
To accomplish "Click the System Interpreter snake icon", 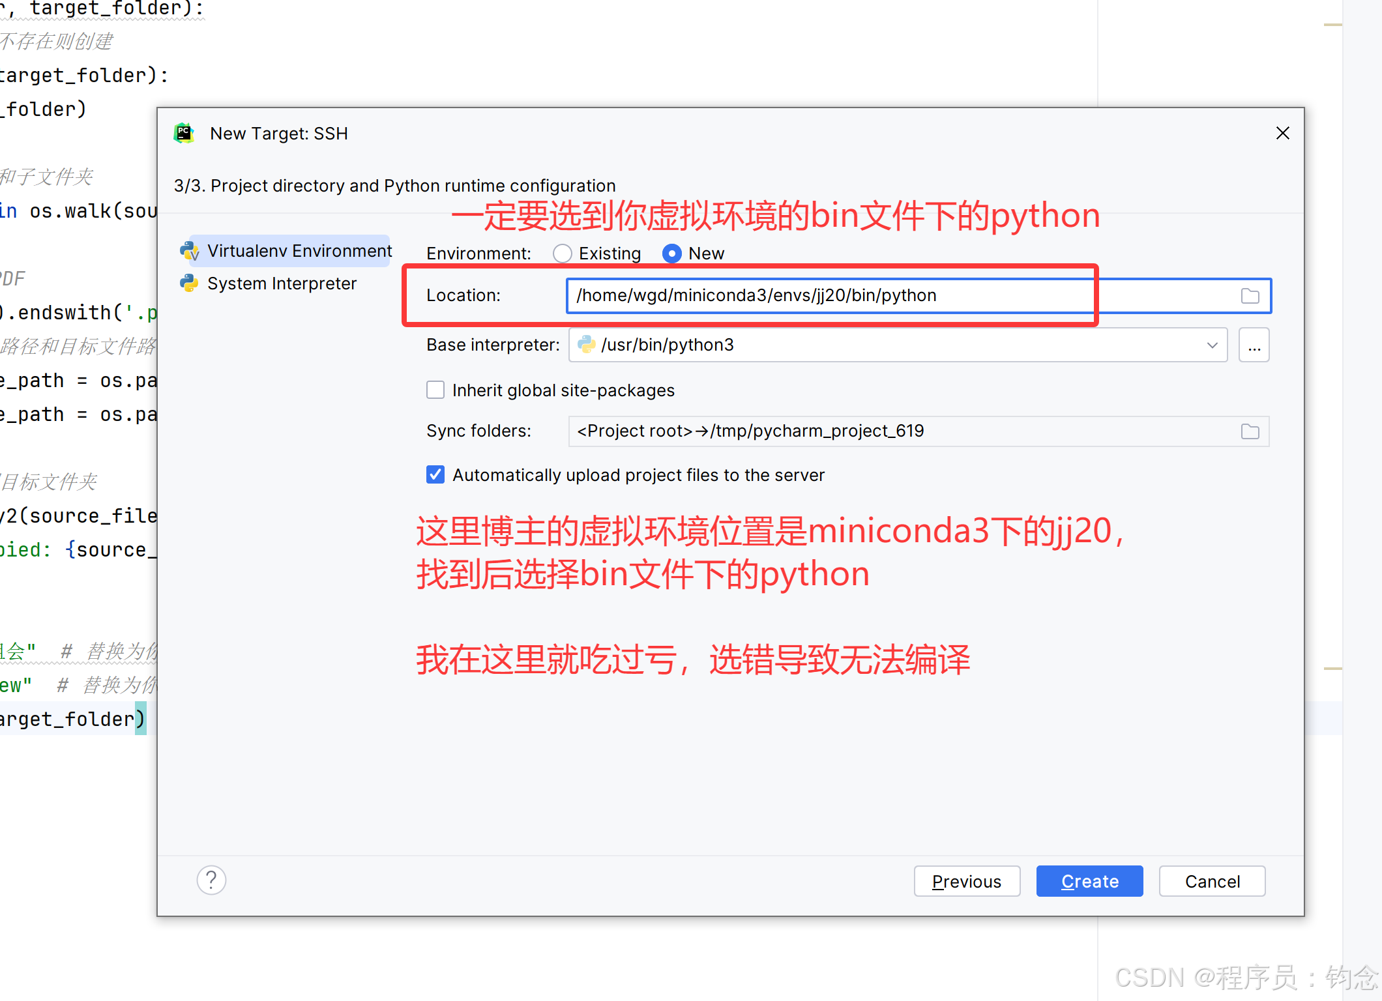I will click(188, 283).
